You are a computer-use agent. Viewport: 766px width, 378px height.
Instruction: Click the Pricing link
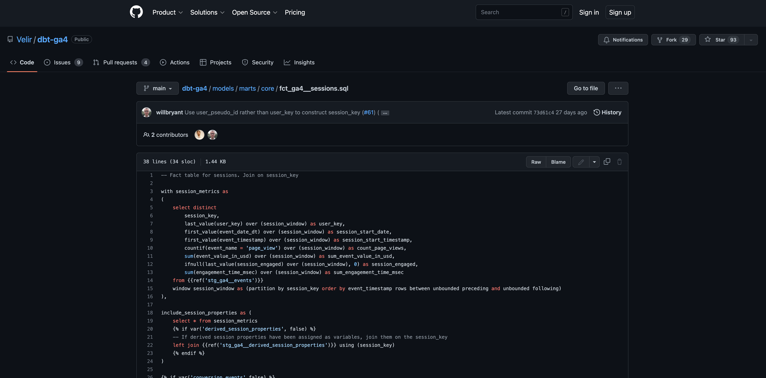(x=295, y=12)
